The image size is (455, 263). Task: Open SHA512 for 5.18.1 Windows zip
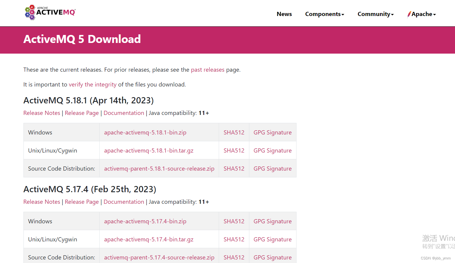coord(234,132)
